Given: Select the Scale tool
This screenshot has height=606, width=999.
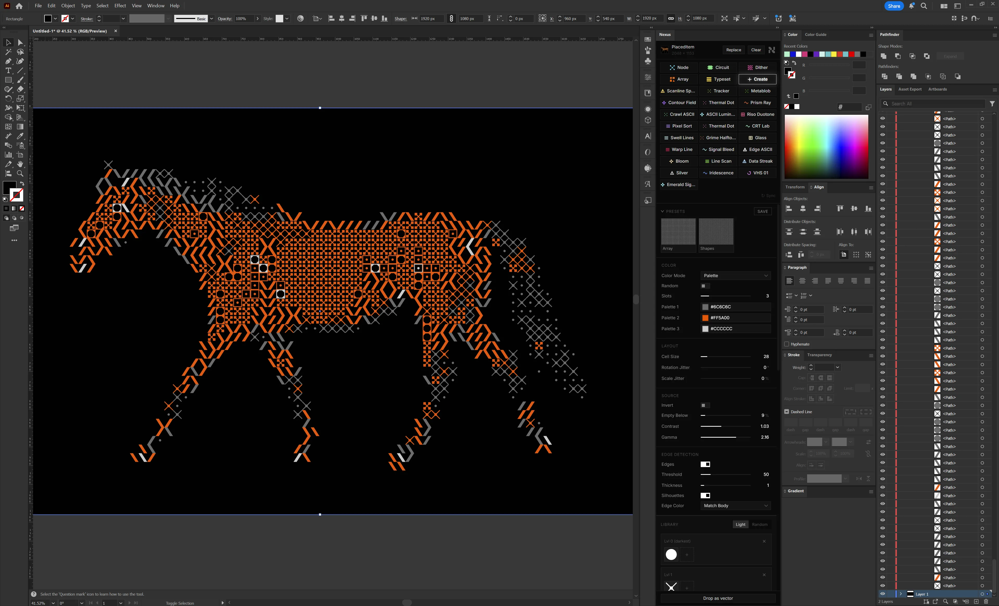Looking at the screenshot, I should 20,99.
